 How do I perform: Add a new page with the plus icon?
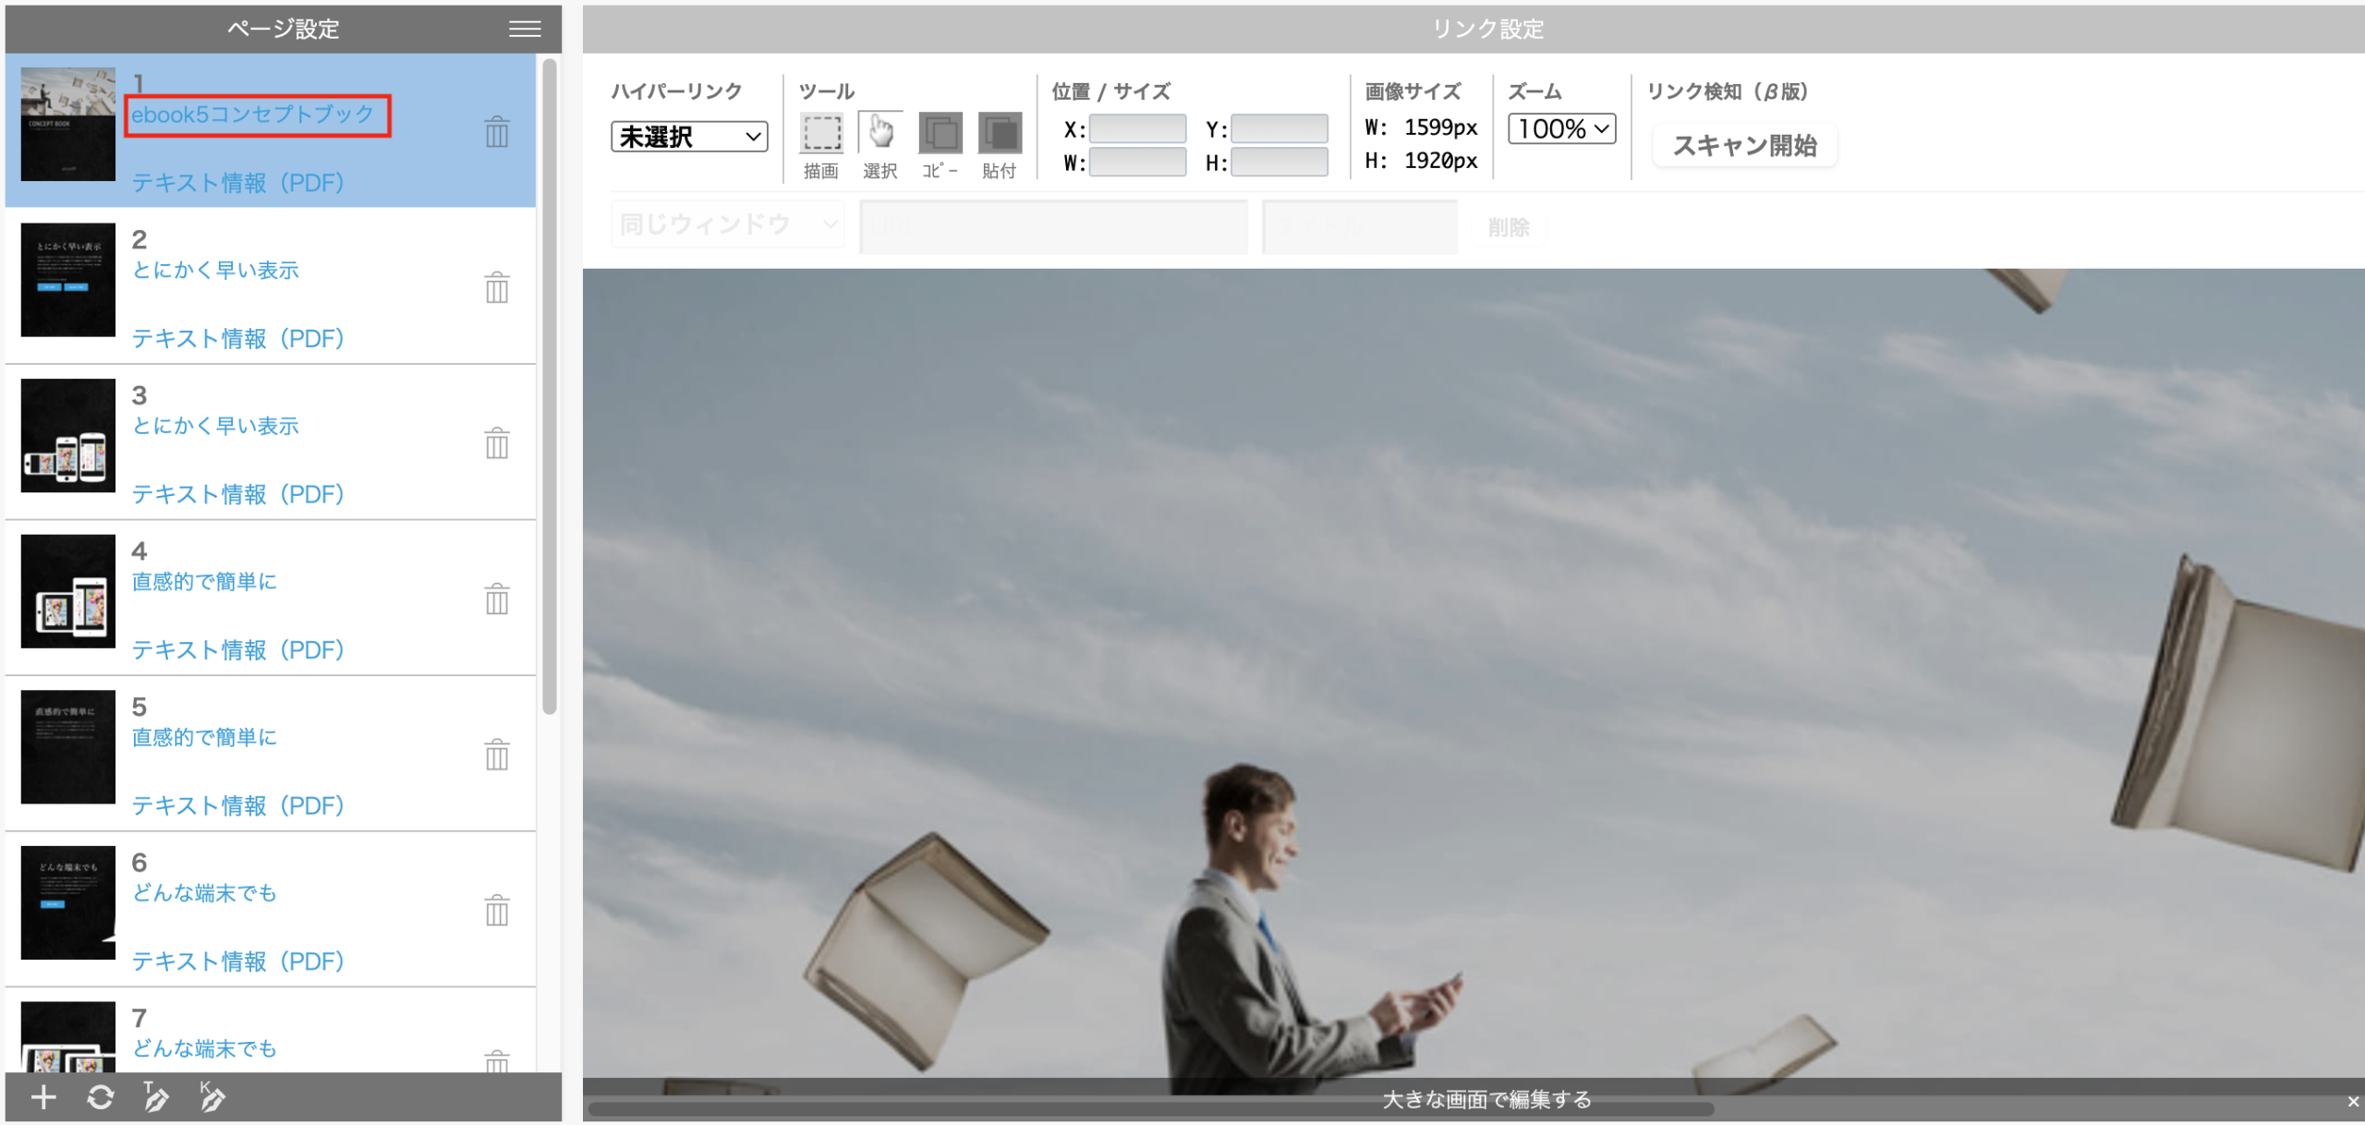43,1097
